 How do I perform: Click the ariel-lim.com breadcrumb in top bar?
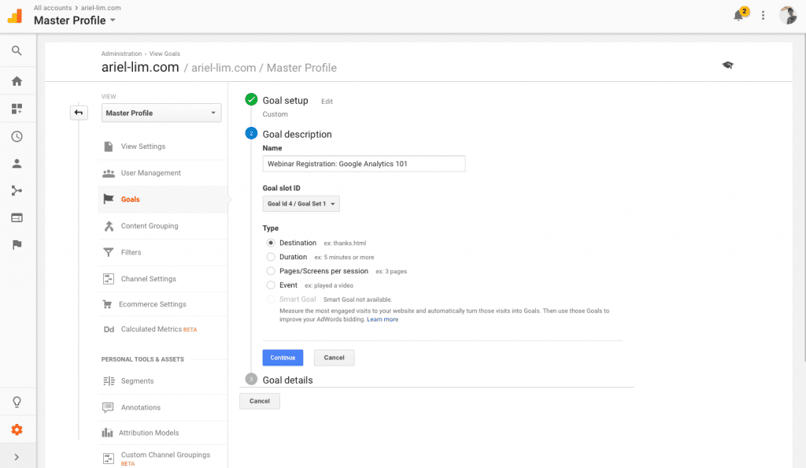[101, 8]
